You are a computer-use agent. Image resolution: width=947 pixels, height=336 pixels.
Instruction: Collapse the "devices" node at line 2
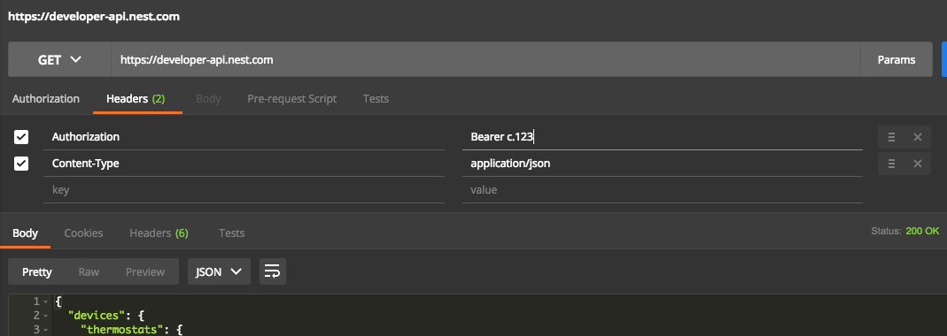45,316
